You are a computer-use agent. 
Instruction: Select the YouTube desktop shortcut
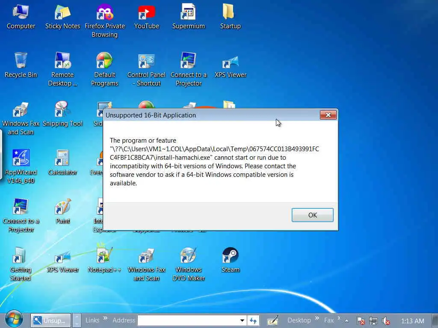[x=146, y=17]
